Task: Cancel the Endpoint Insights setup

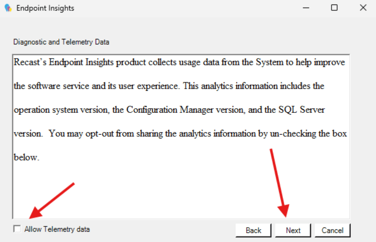Action: click(332, 230)
